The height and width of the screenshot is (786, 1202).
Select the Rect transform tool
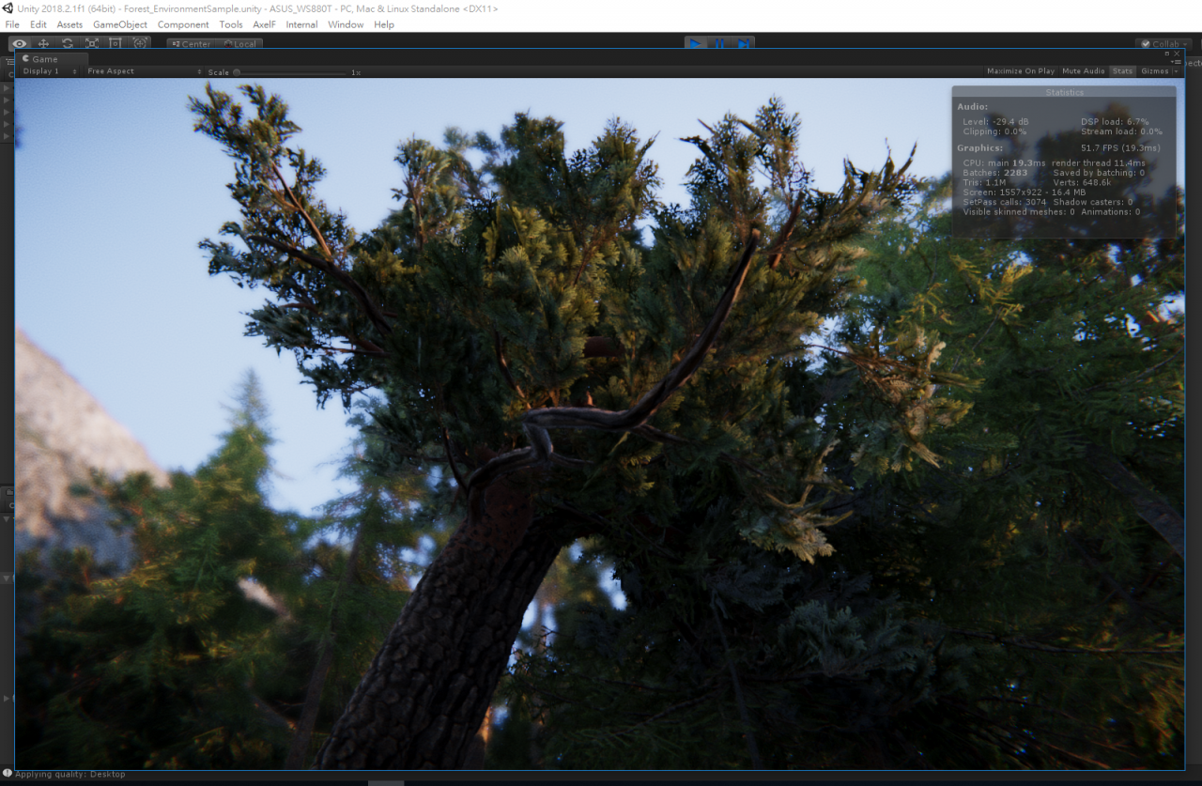[116, 43]
